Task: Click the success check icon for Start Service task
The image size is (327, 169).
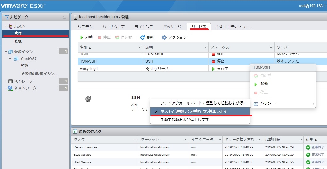Action: coord(308,162)
